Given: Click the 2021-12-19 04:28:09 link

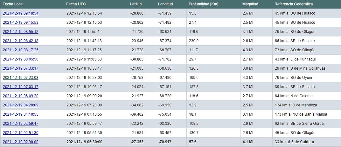Looking at the screenshot, I should click(20, 105).
